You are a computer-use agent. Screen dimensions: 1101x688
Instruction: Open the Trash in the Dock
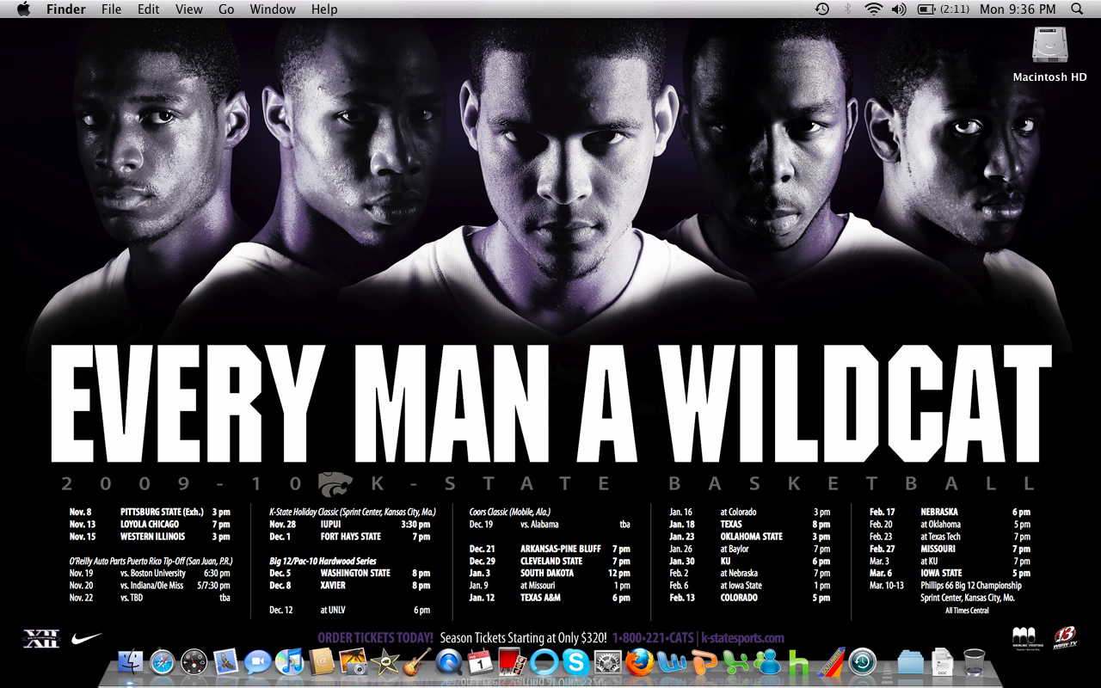point(974,661)
